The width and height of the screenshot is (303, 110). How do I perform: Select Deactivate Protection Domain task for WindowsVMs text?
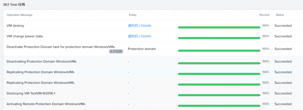[61, 47]
